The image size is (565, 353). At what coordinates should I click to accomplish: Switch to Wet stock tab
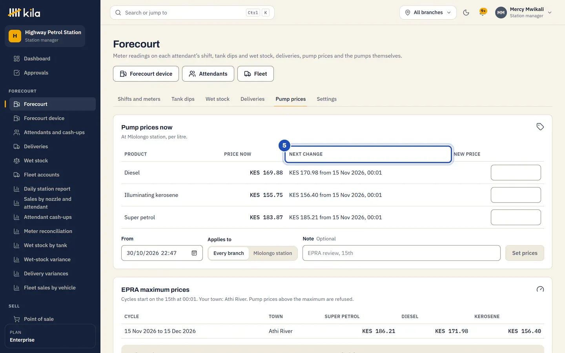(217, 99)
